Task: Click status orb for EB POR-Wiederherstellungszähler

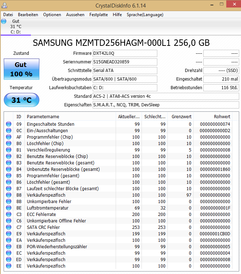Action: tap(9, 246)
